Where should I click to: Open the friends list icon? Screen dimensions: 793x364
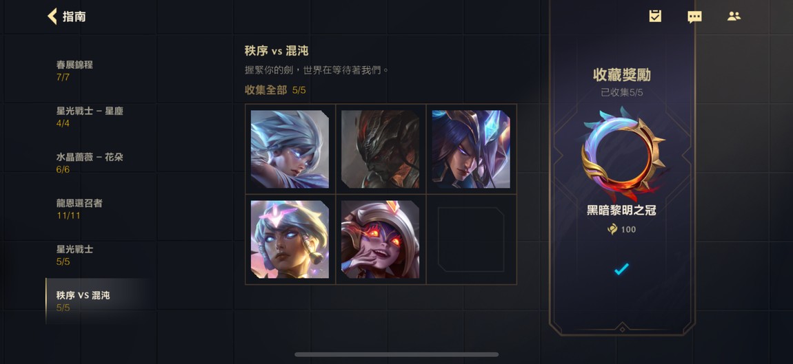pyautogui.click(x=734, y=16)
